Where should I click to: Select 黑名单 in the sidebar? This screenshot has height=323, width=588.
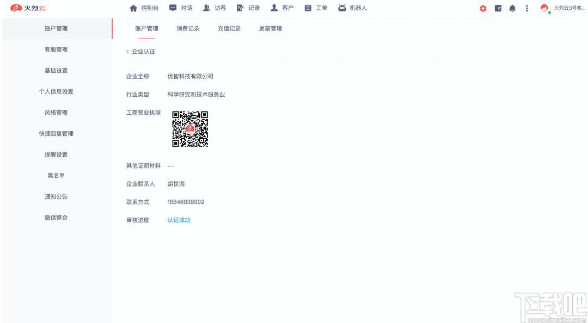point(57,175)
